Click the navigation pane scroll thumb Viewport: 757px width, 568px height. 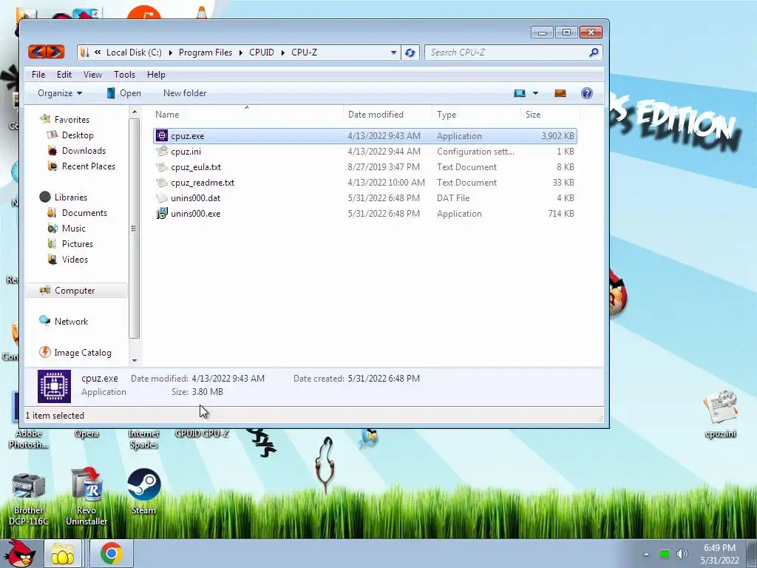point(135,228)
